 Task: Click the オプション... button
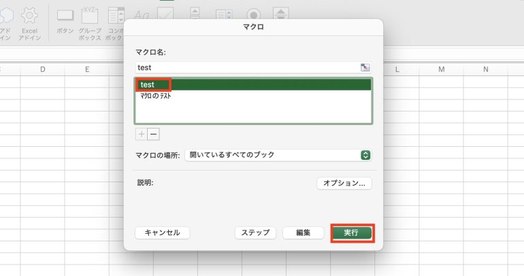click(x=344, y=184)
